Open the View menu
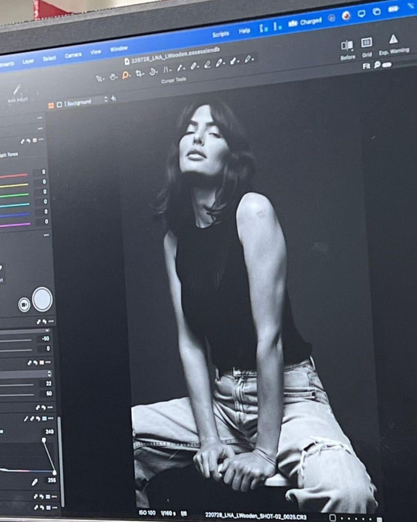Screen dimensions: 417x522 tap(95, 52)
